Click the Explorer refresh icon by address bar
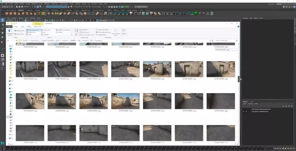The width and height of the screenshot is (296, 151). click(212, 41)
